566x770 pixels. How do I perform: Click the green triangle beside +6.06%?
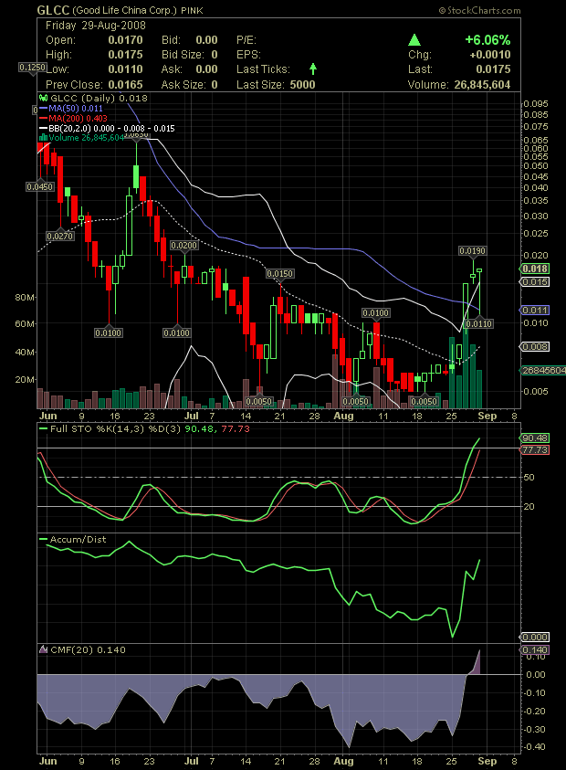414,40
